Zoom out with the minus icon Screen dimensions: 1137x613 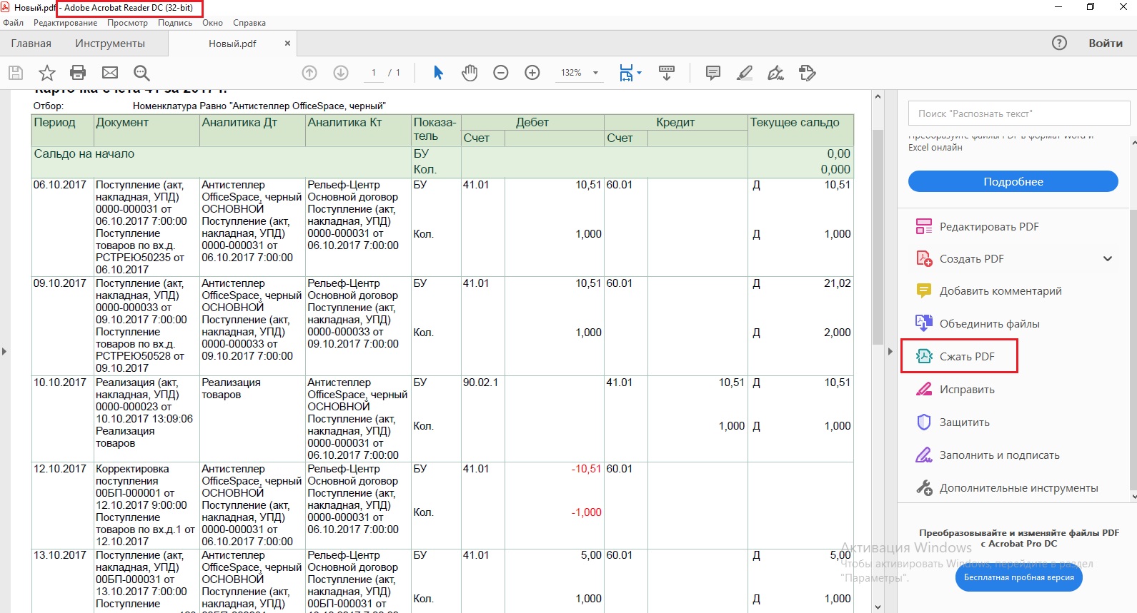[501, 73]
